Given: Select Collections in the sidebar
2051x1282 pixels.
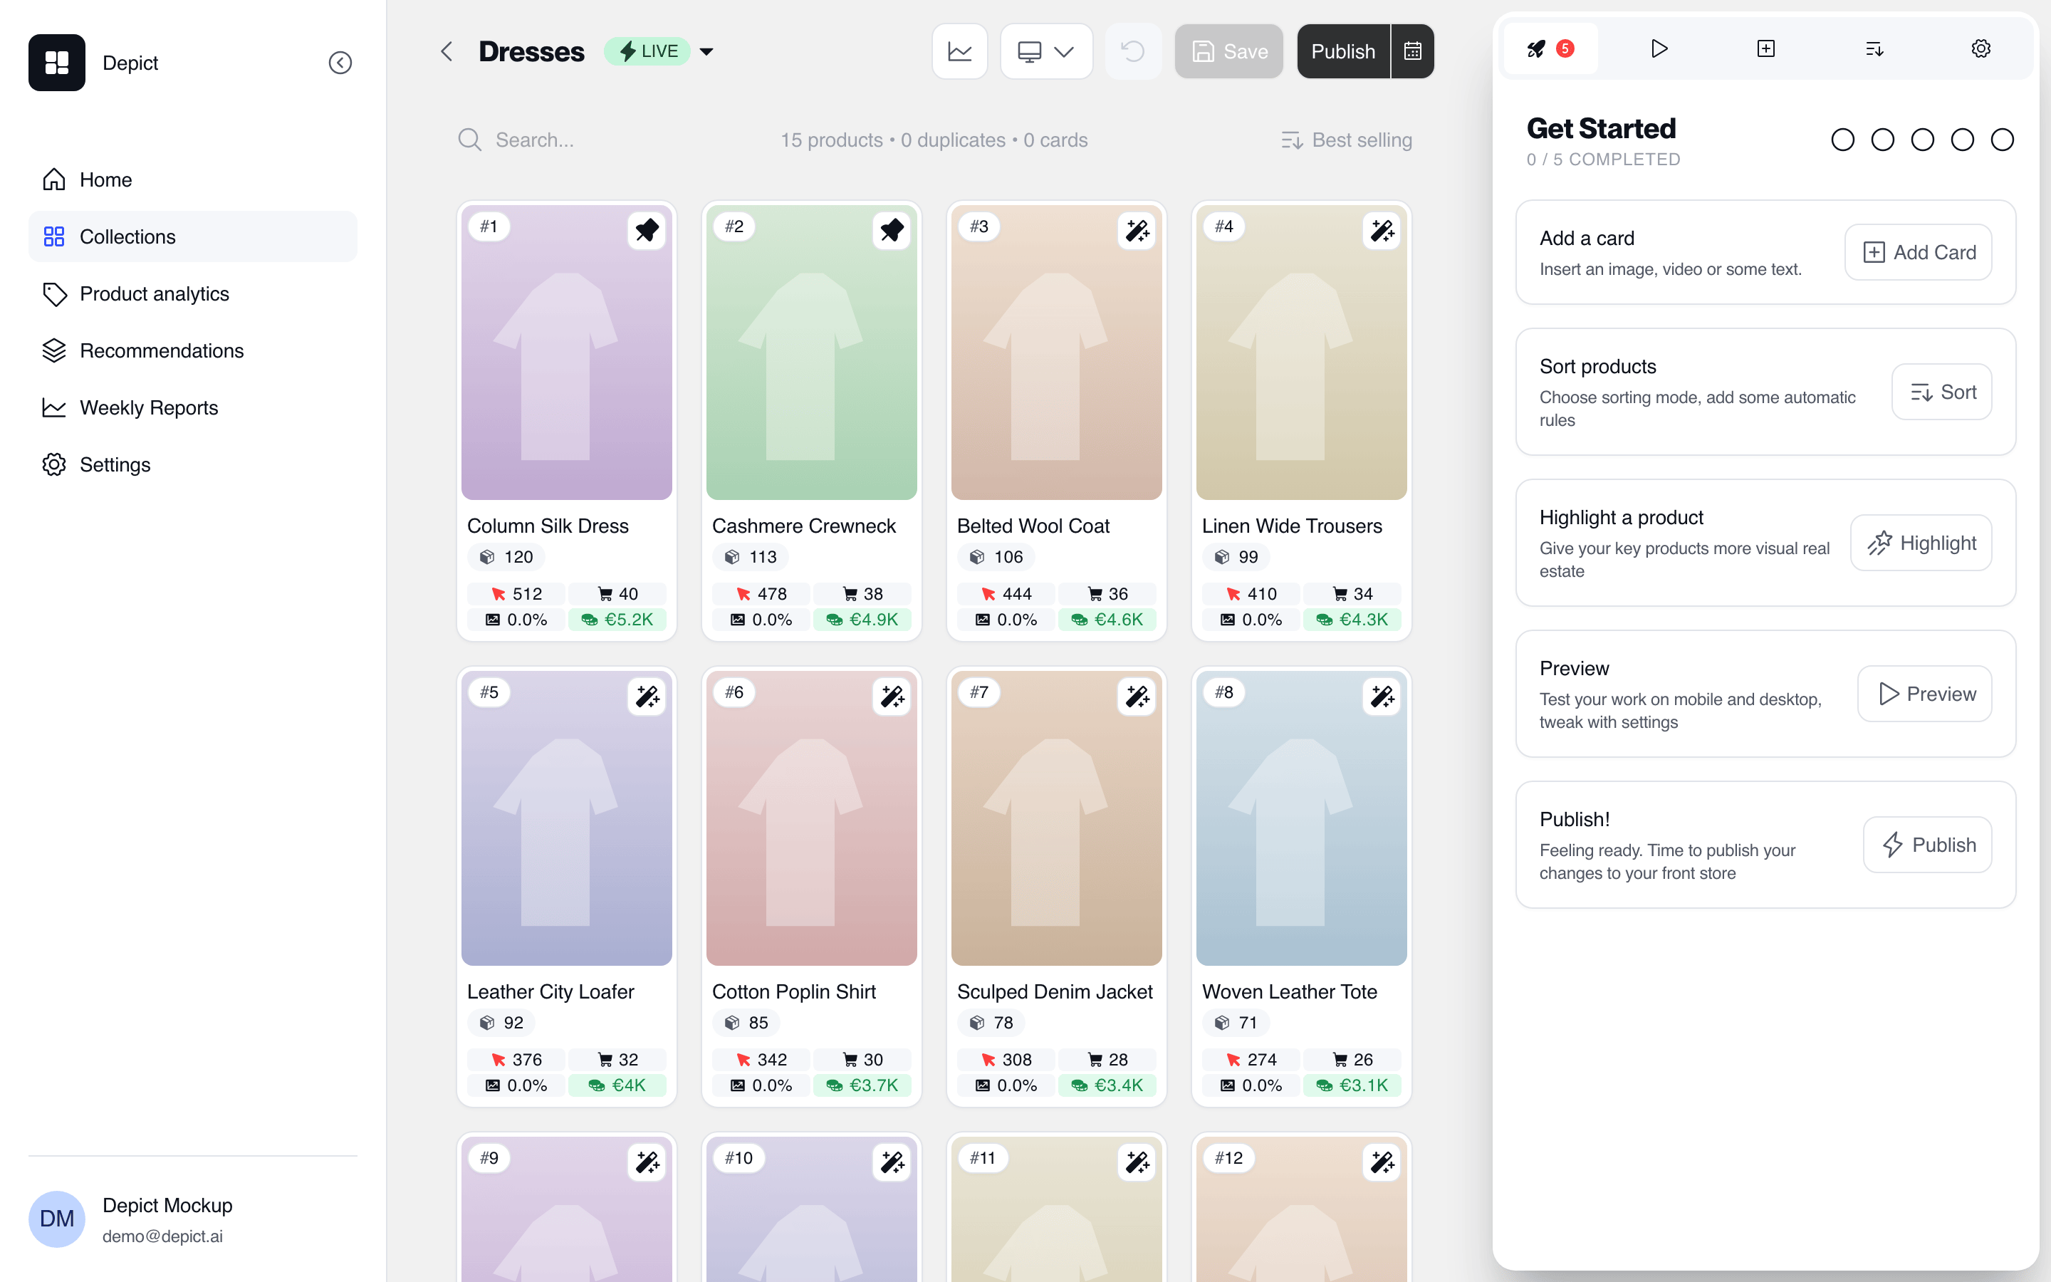Looking at the screenshot, I should pyautogui.click(x=192, y=236).
